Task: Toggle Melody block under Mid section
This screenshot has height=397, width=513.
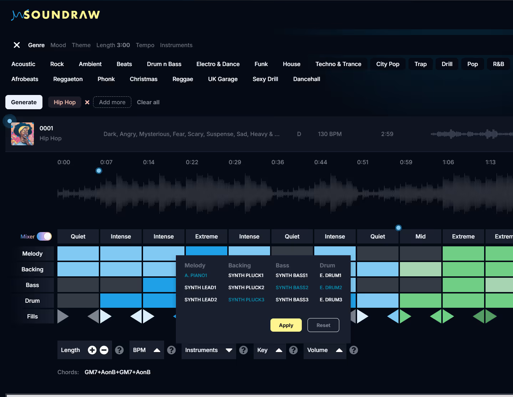Action: coord(421,253)
